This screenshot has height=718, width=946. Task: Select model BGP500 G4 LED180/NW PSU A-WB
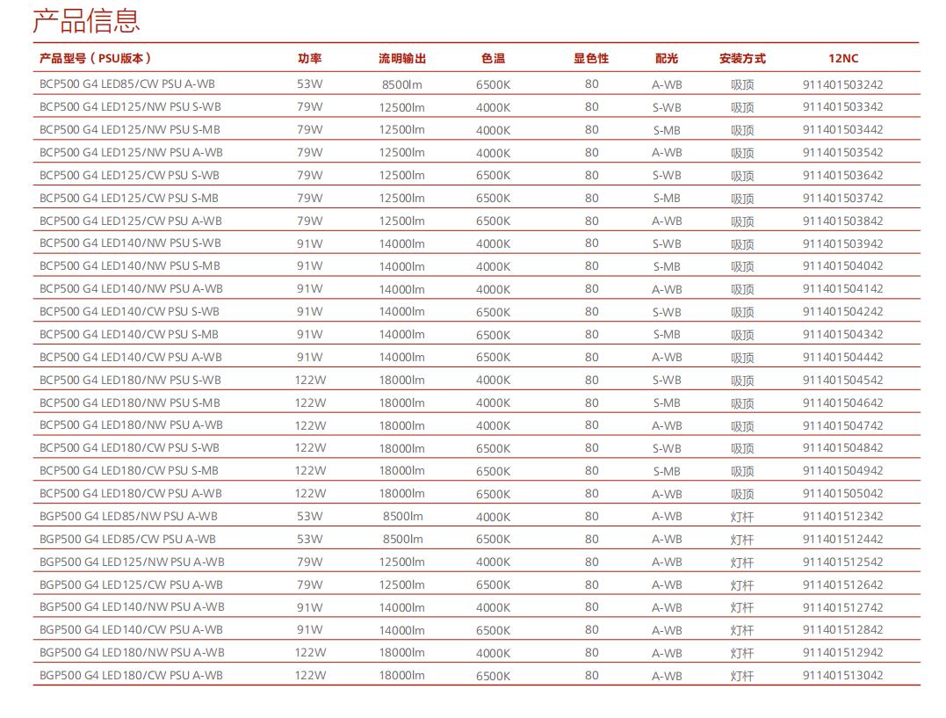coord(132,653)
